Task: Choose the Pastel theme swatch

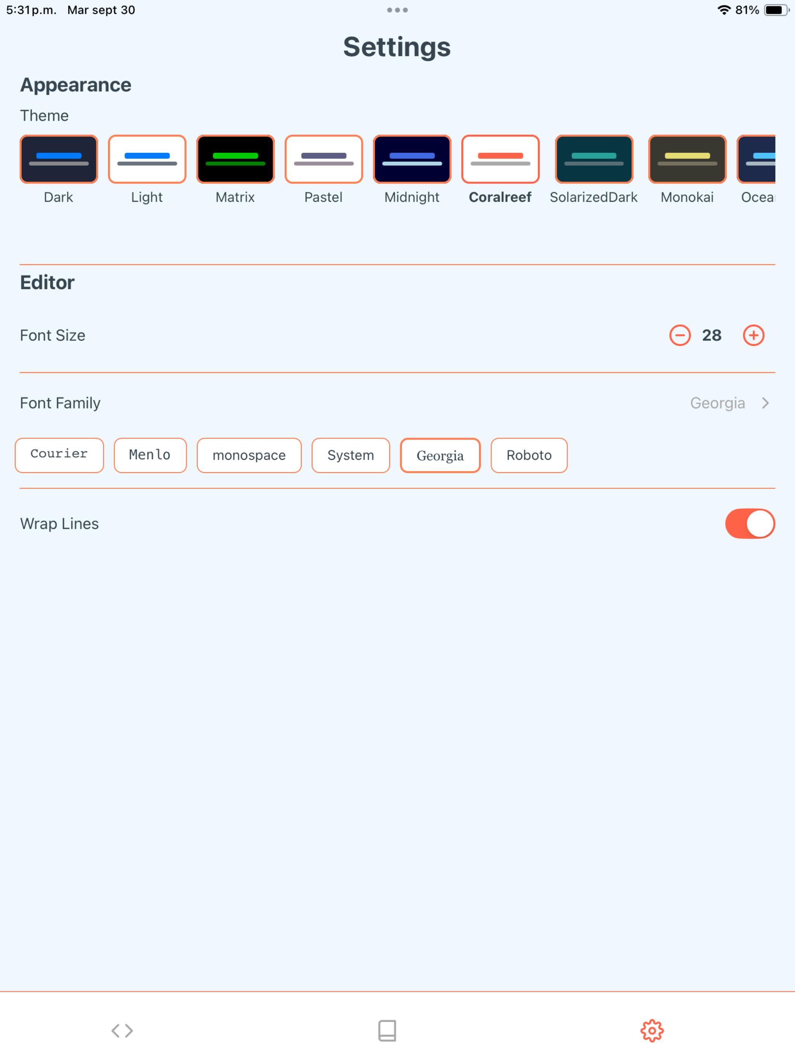Action: click(x=324, y=159)
